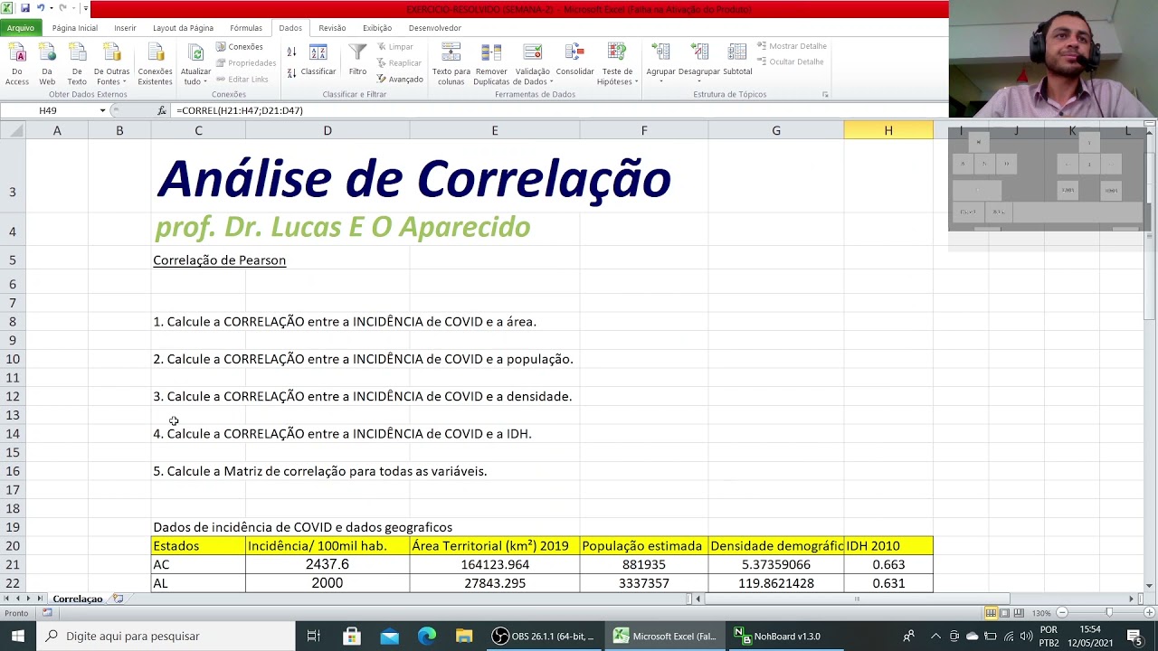
Task: Open Microsoft Edge from the taskbar
Action: pos(427,636)
